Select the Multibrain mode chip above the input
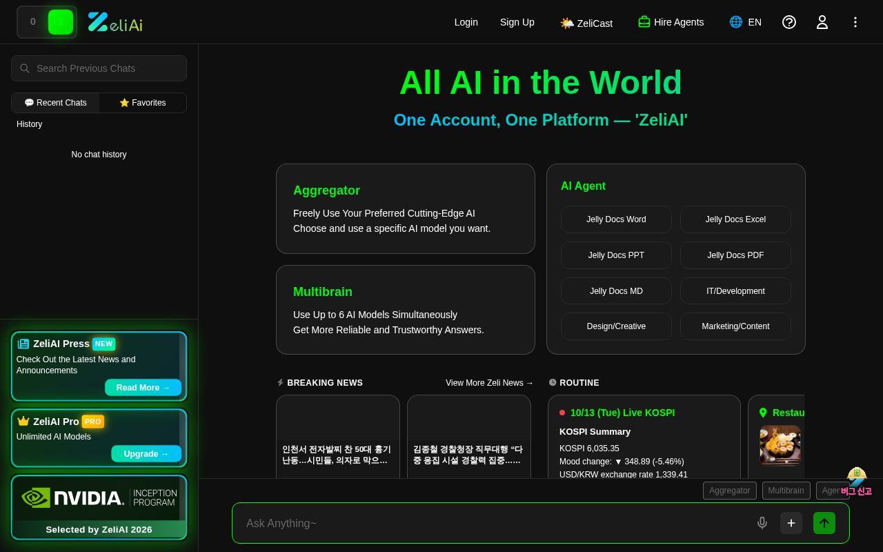Screen dimensions: 883x552 click(786, 491)
